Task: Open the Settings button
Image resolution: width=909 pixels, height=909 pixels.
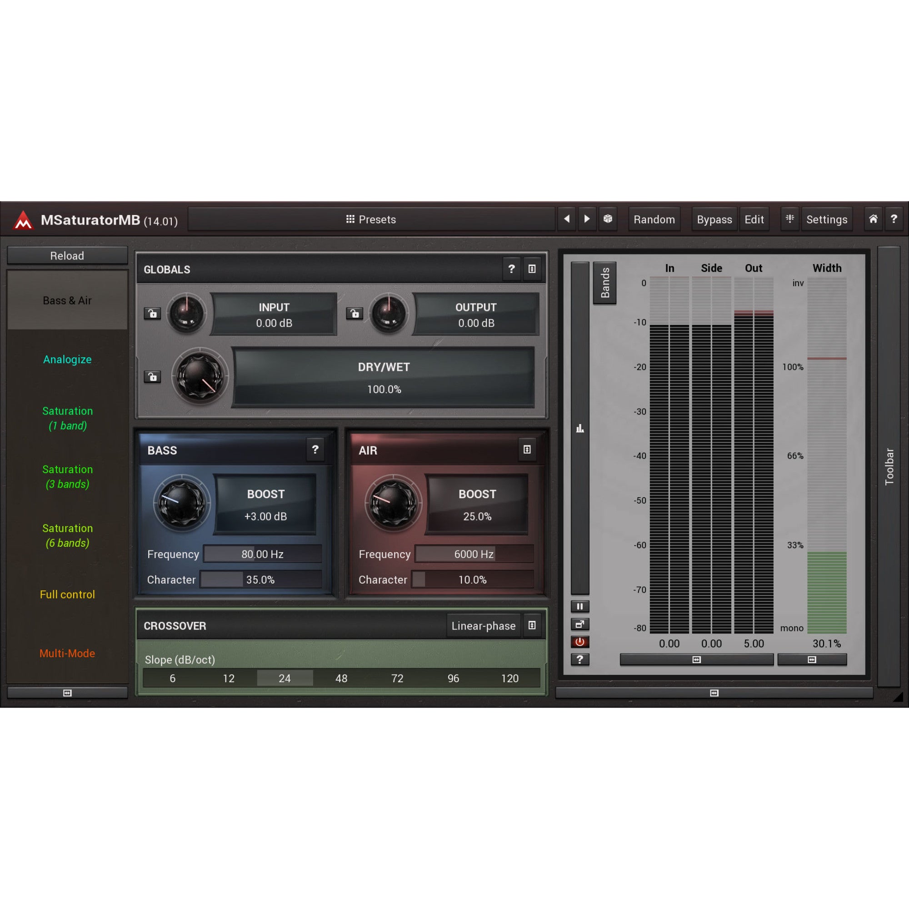Action: [x=827, y=219]
